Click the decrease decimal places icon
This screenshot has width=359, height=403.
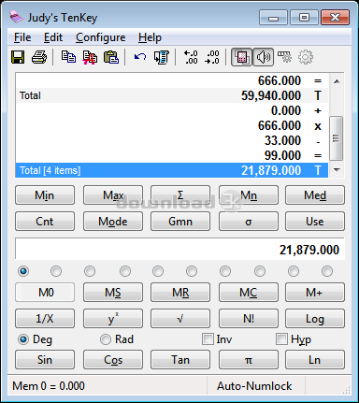click(212, 57)
